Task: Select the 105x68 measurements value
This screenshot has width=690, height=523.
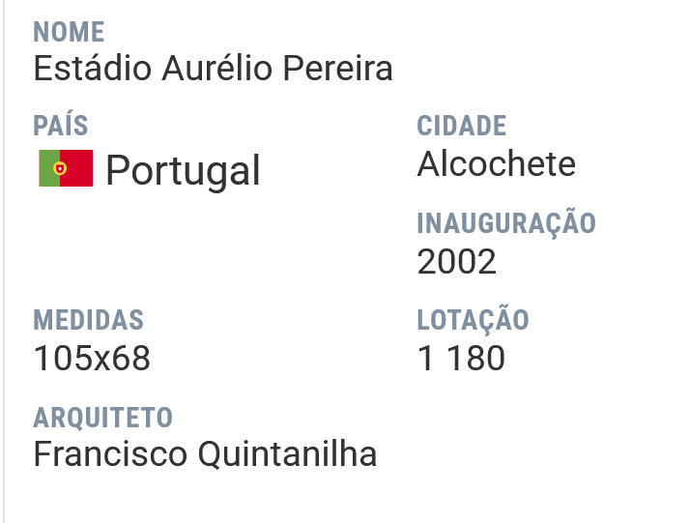Action: click(x=92, y=358)
